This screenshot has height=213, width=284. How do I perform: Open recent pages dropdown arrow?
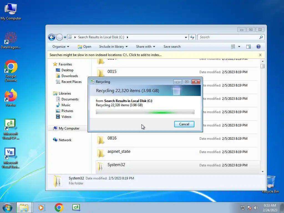click(65, 37)
